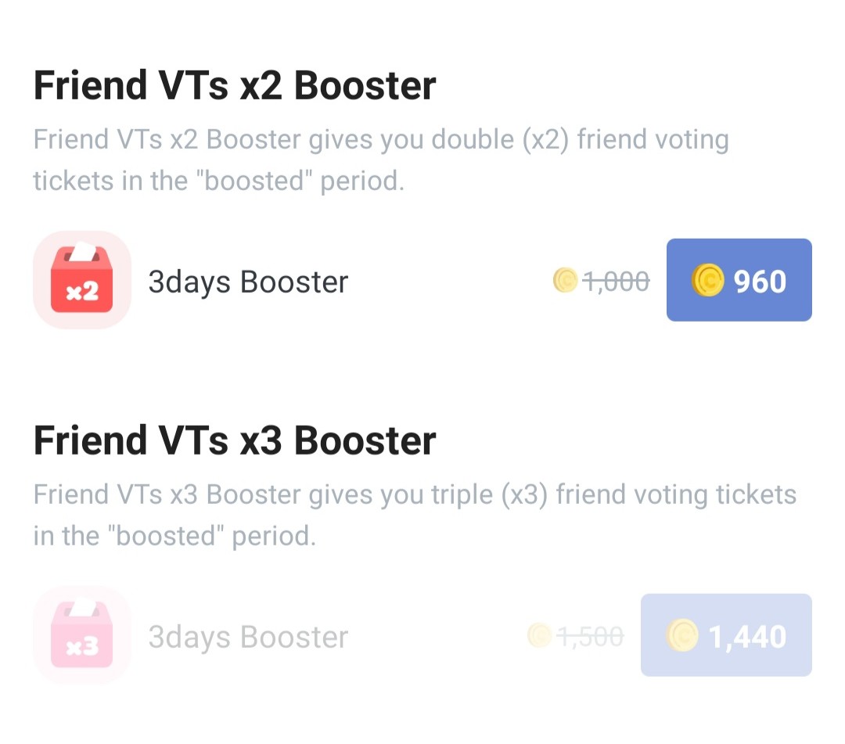Tap the 1,440 price number on the button
The width and height of the screenshot is (845, 744).
pos(747,637)
